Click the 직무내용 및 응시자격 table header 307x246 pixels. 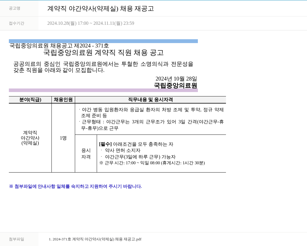(x=150, y=100)
